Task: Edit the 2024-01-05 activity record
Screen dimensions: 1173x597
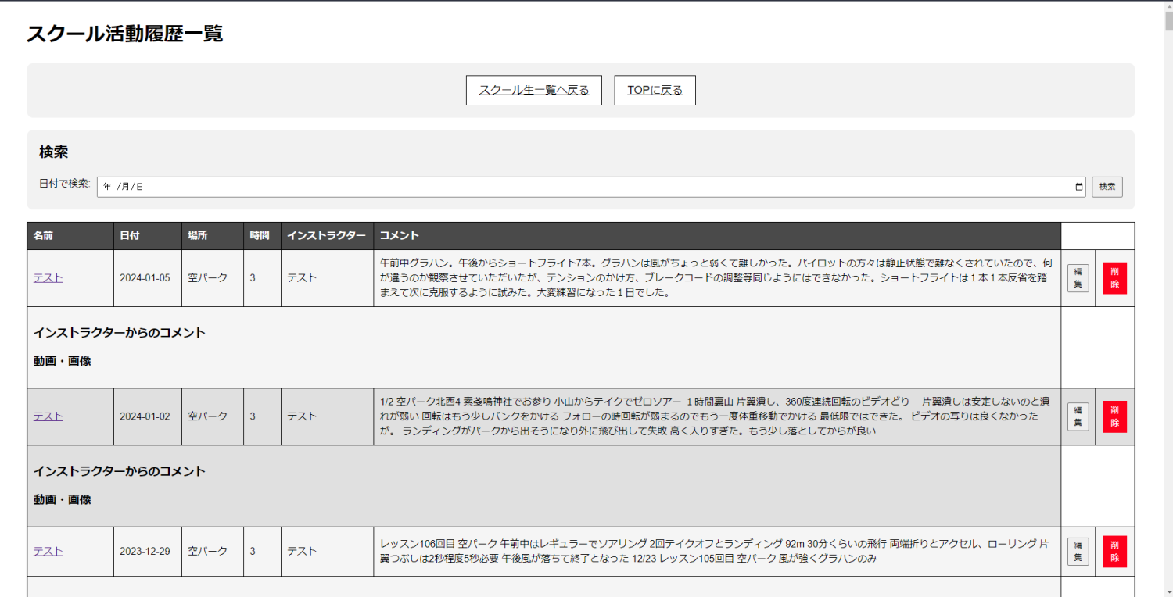Action: [1078, 278]
